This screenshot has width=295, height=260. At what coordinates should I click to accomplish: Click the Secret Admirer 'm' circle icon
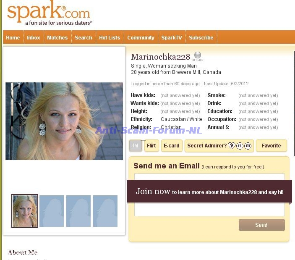(248, 146)
